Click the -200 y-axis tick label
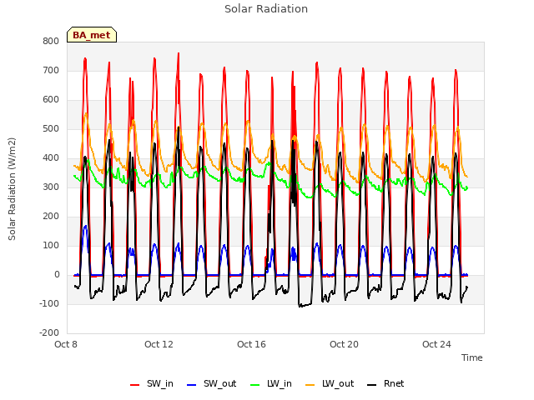 point(49,333)
